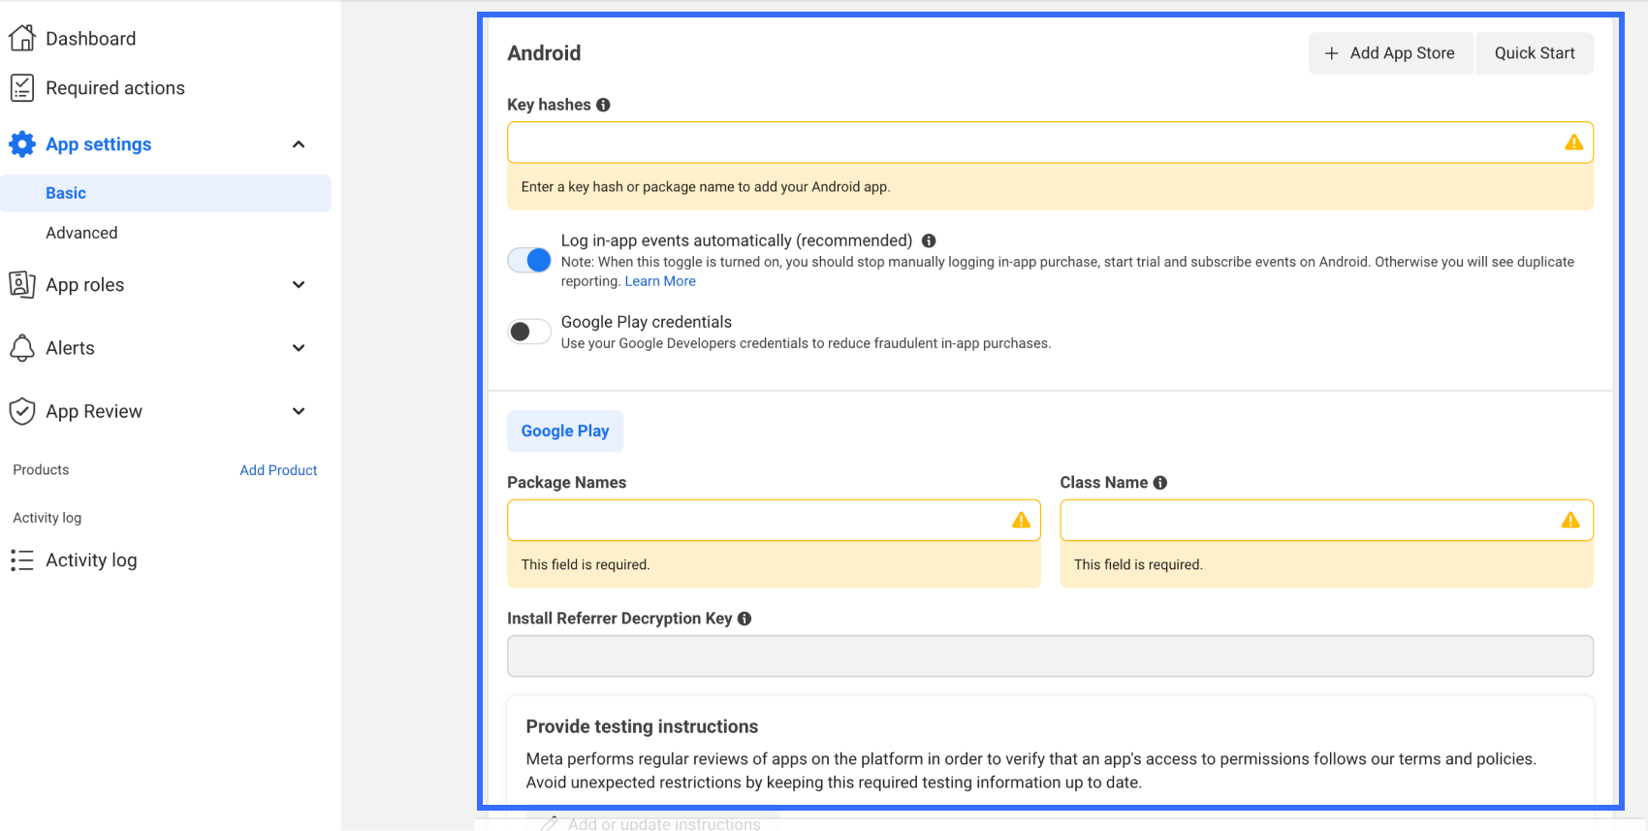This screenshot has width=1648, height=831.
Task: Click the Alerts bell icon
Action: click(x=22, y=348)
